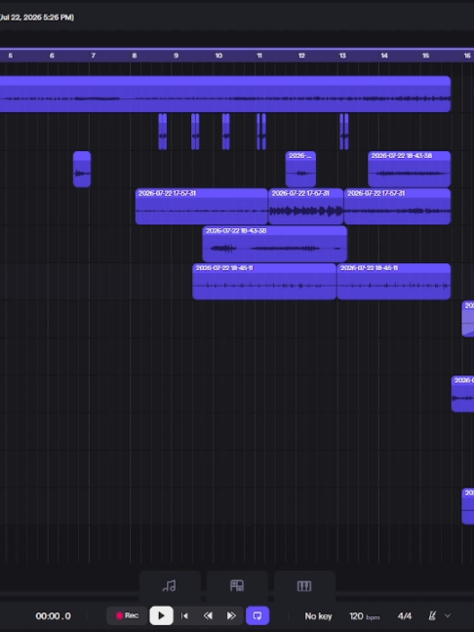
Task: Toggle the metronome icon
Action: click(432, 615)
